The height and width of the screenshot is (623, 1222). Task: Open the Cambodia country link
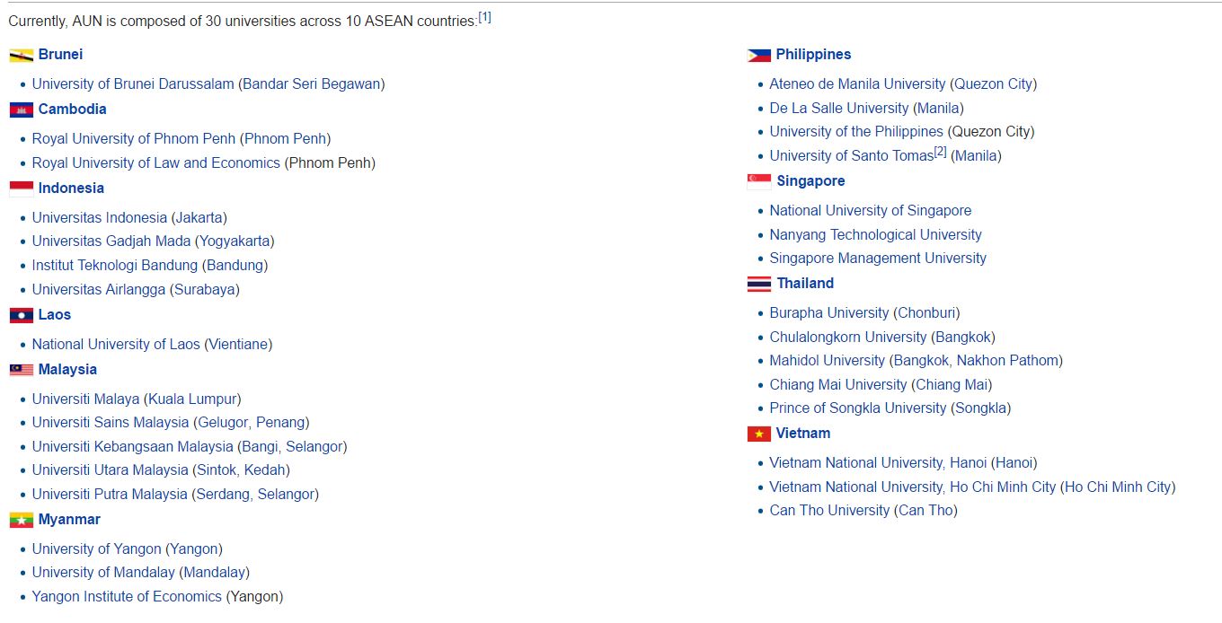click(x=72, y=109)
